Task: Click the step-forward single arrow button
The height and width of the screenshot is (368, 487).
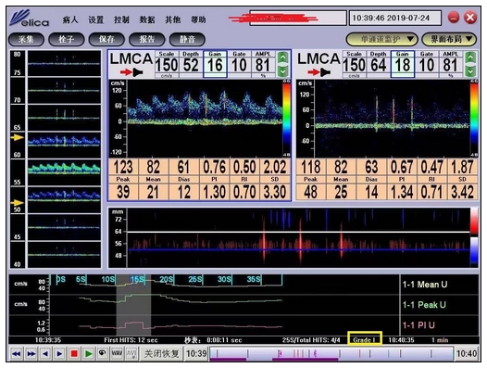Action: tap(59, 354)
